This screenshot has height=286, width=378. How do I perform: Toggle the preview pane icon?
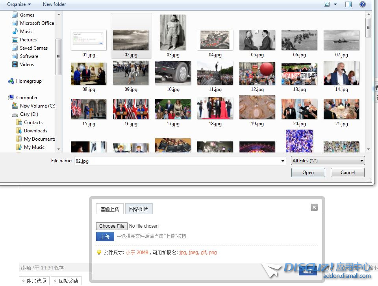[348, 4]
